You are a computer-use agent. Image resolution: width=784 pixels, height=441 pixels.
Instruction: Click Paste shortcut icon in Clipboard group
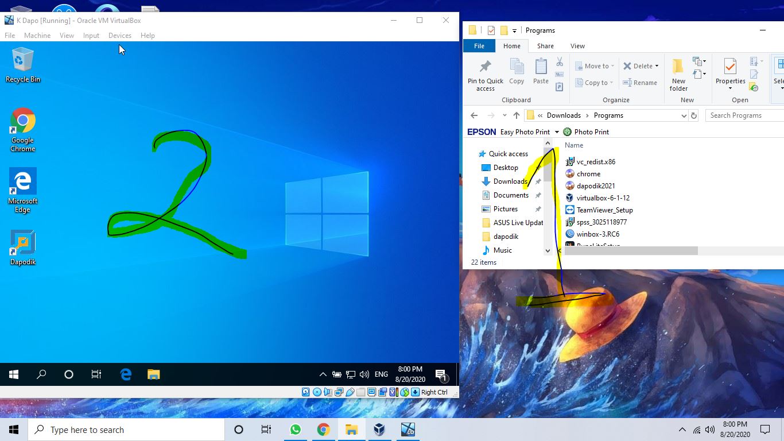point(560,87)
